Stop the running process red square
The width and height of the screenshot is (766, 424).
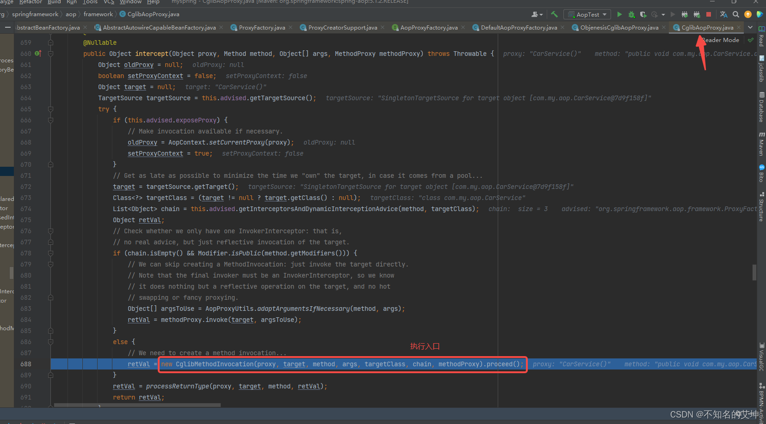tap(708, 14)
